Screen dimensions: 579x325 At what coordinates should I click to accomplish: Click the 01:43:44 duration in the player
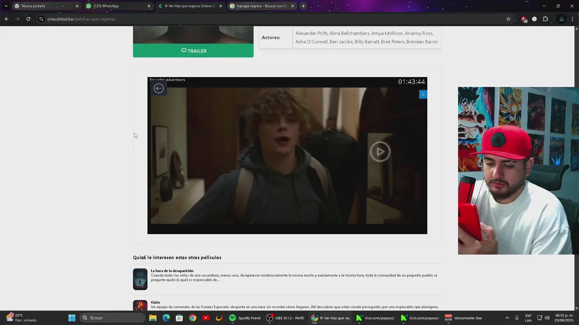point(411,82)
